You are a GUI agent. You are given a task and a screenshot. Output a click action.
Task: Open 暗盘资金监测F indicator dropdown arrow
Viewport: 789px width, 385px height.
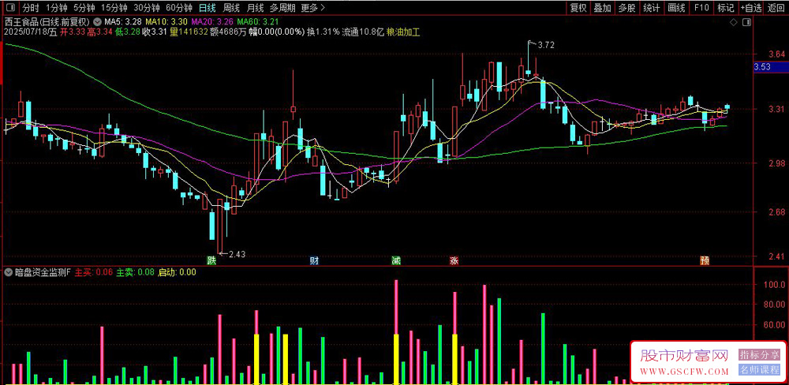click(8, 272)
